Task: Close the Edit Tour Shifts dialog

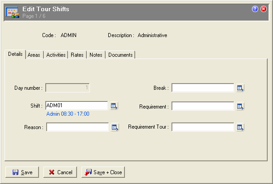Action: pyautogui.click(x=264, y=9)
